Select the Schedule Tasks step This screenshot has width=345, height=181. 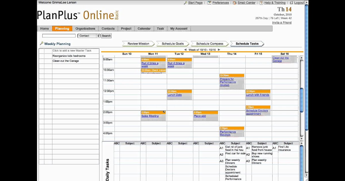247,44
